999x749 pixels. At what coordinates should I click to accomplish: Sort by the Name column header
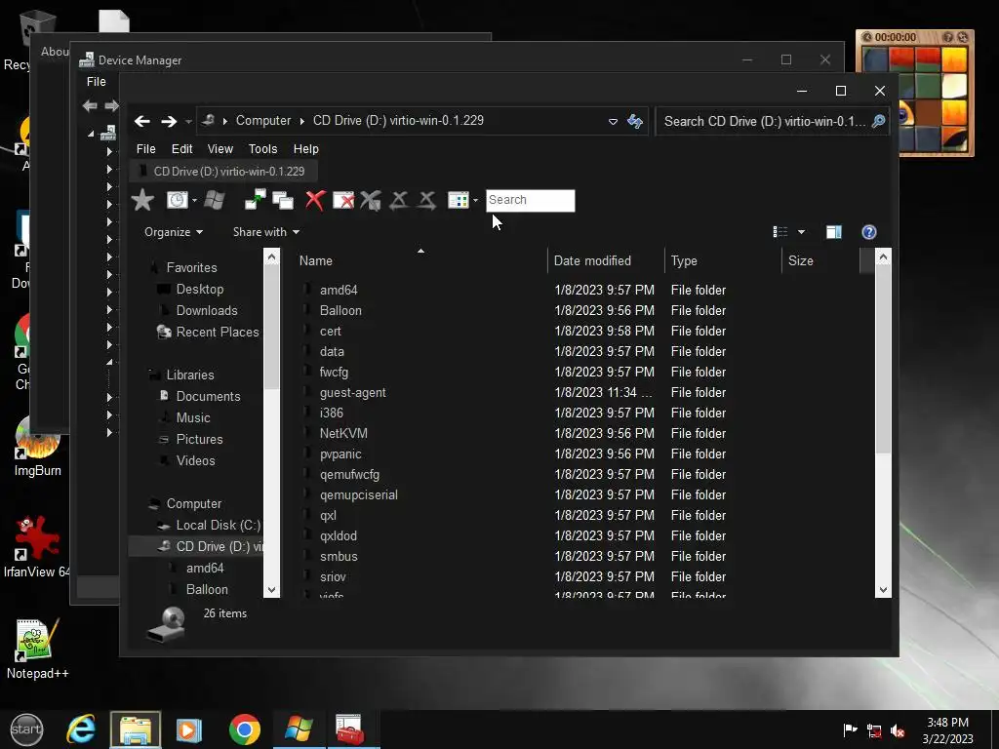(x=420, y=260)
